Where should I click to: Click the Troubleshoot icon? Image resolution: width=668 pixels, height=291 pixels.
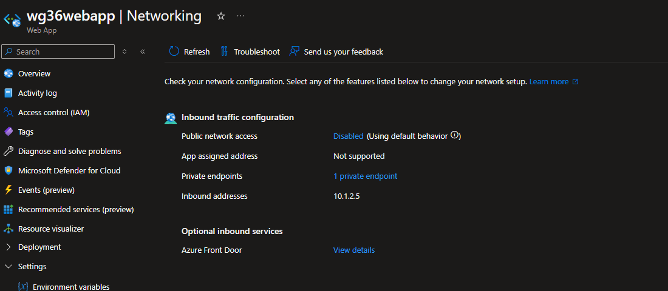(225, 52)
